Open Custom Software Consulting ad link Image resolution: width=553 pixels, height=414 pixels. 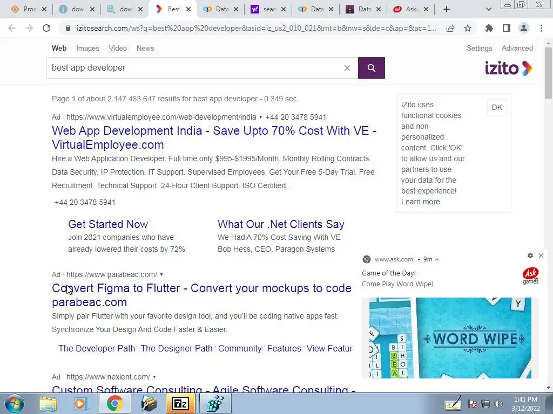click(204, 389)
